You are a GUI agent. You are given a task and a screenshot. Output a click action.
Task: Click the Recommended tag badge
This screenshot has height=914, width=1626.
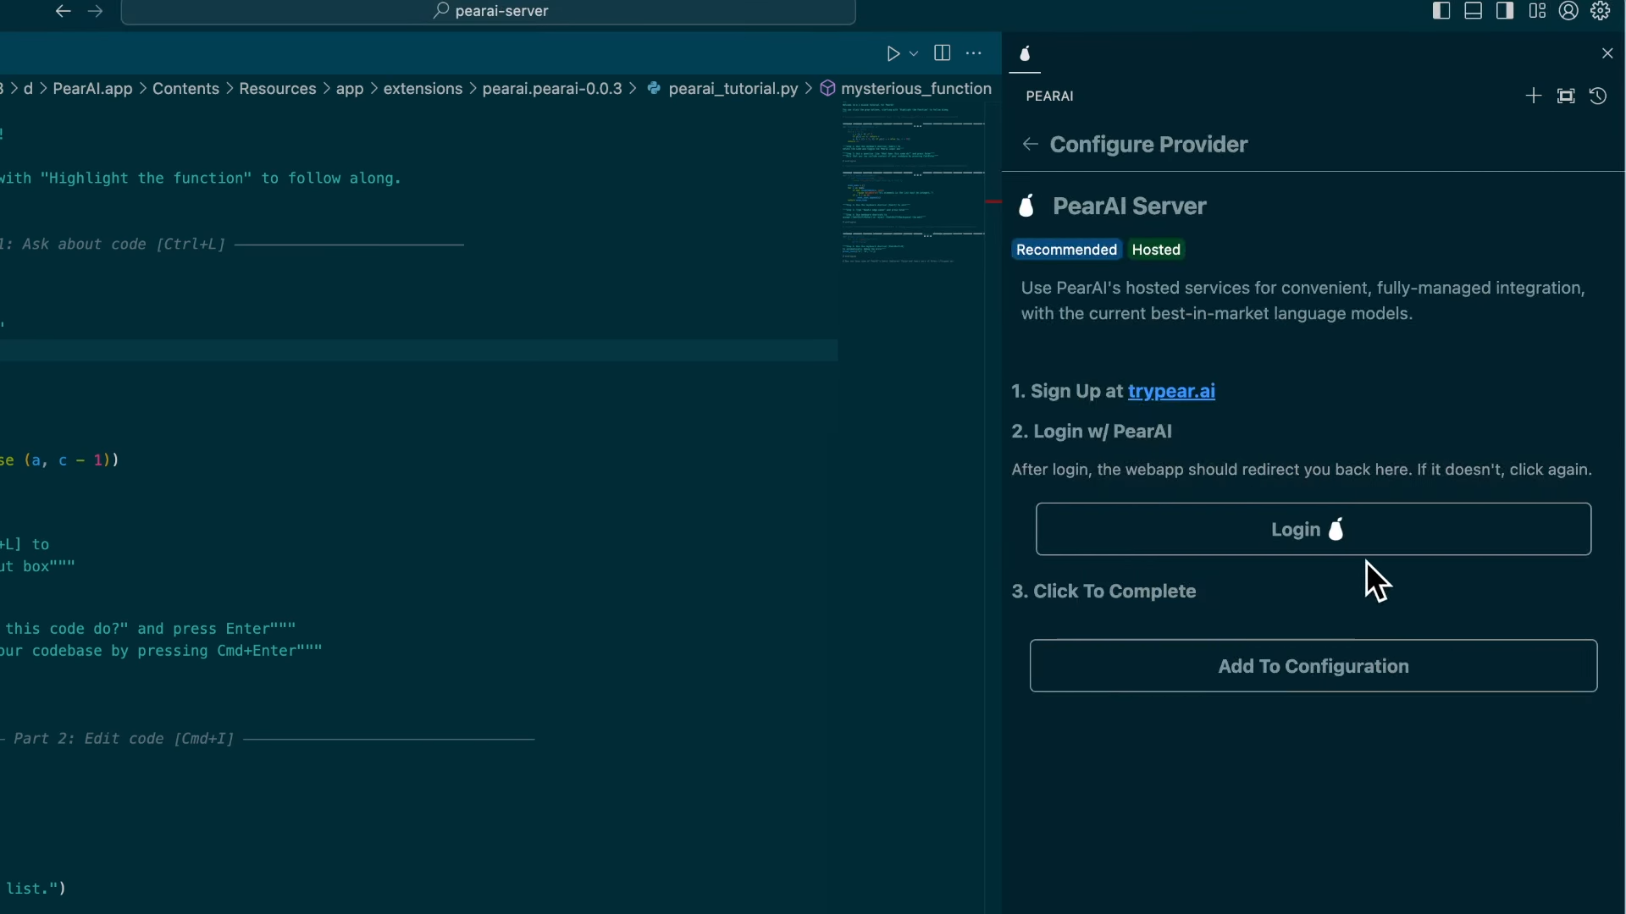pos(1066,250)
